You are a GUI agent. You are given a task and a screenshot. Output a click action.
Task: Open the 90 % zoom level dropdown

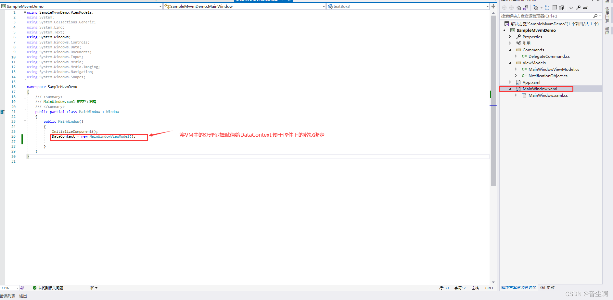17,288
